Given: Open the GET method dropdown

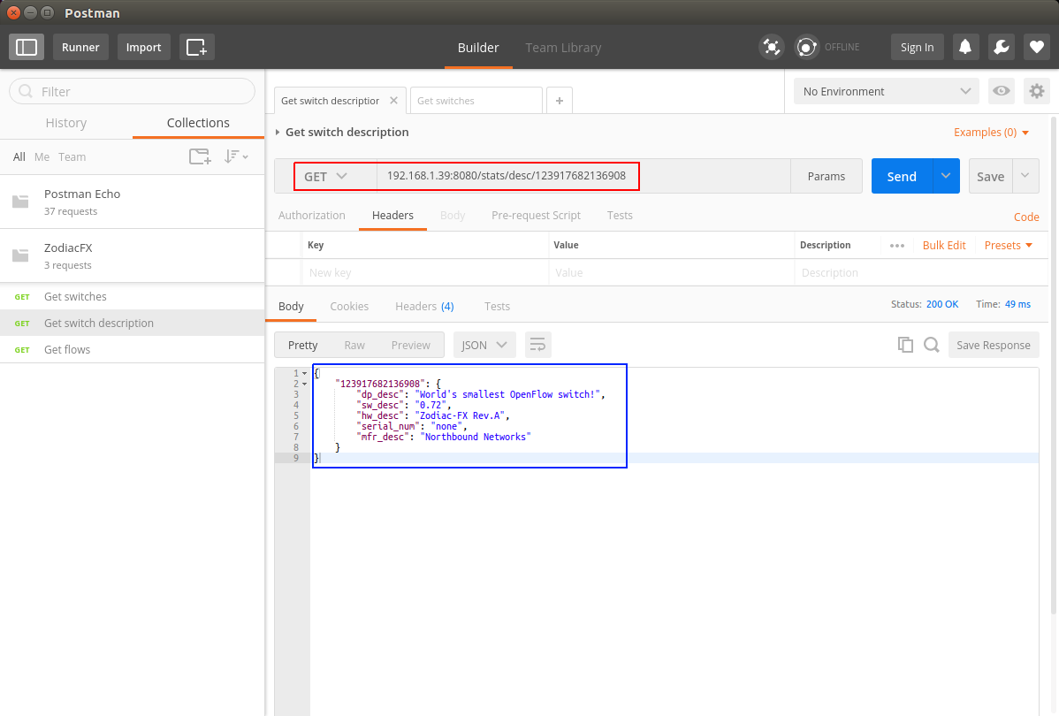Looking at the screenshot, I should coord(325,177).
